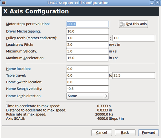161x138 pixels.
Task: Click the Maximum Acceleration input box
Action: (88, 58)
